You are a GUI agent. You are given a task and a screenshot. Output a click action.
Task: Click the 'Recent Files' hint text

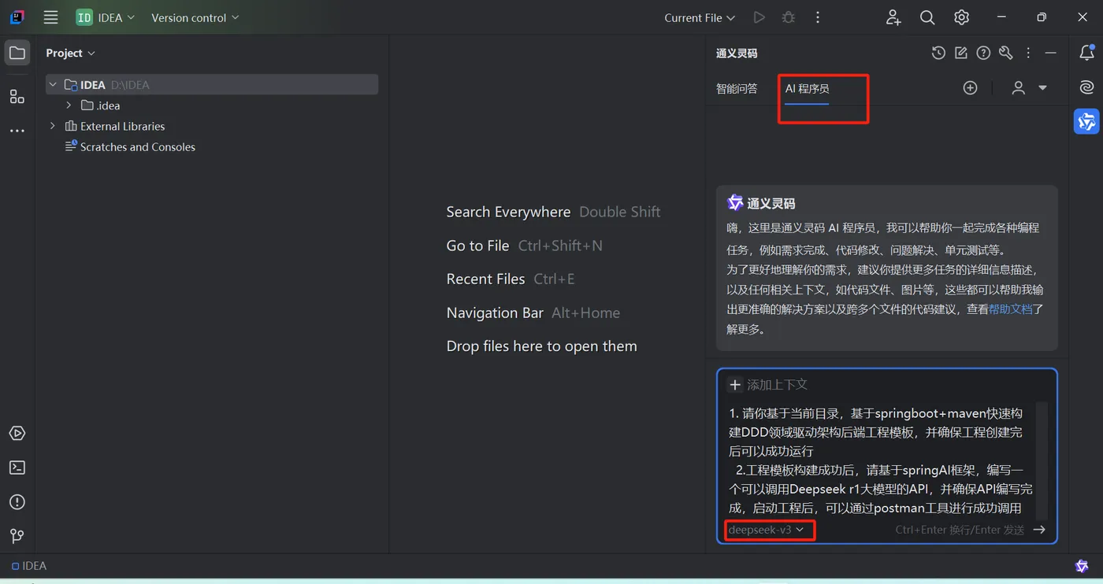coord(485,279)
